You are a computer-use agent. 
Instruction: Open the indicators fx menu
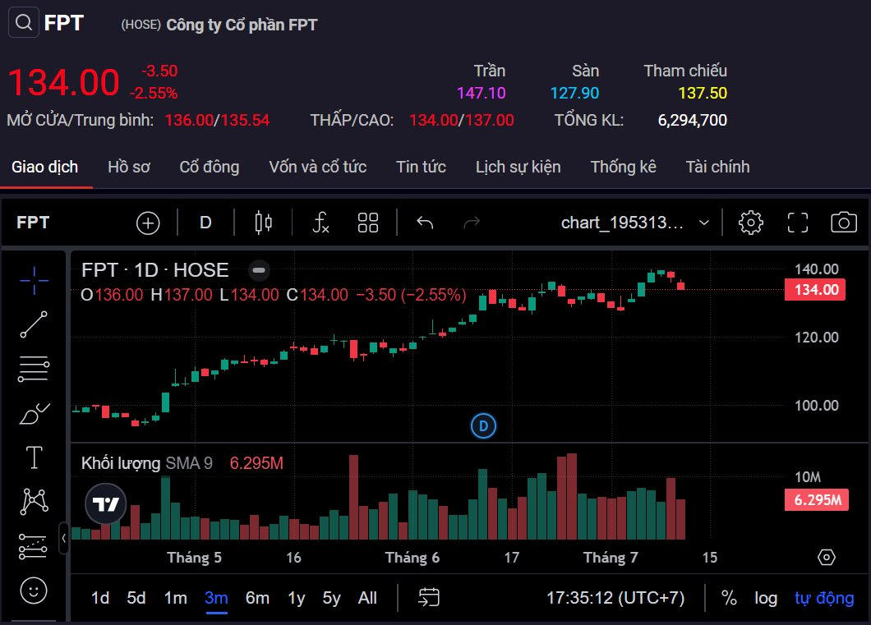(320, 222)
